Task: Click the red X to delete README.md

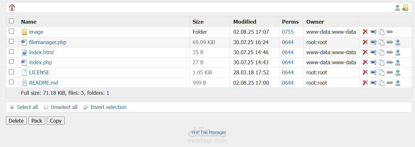Action: click(365, 83)
